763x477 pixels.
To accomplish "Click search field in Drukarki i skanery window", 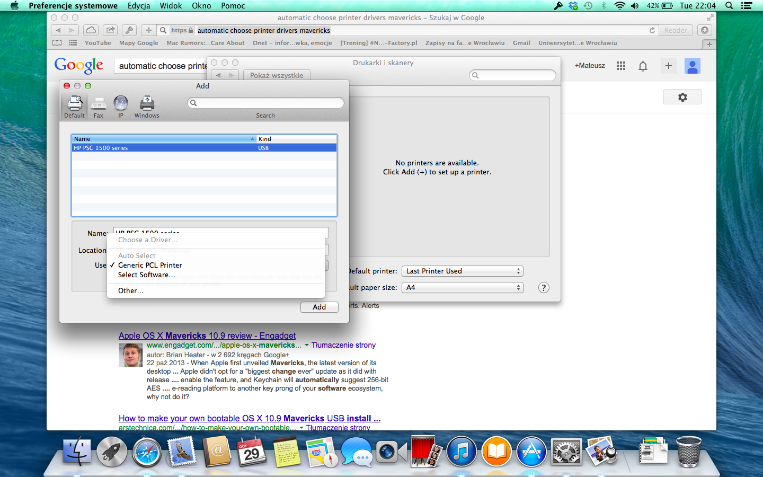I will [x=512, y=75].
